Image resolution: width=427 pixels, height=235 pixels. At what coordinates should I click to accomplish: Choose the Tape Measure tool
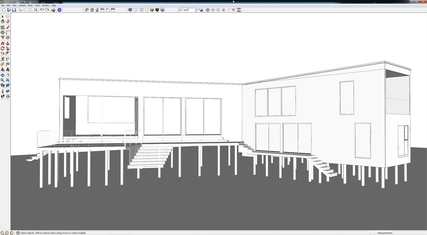click(3, 59)
